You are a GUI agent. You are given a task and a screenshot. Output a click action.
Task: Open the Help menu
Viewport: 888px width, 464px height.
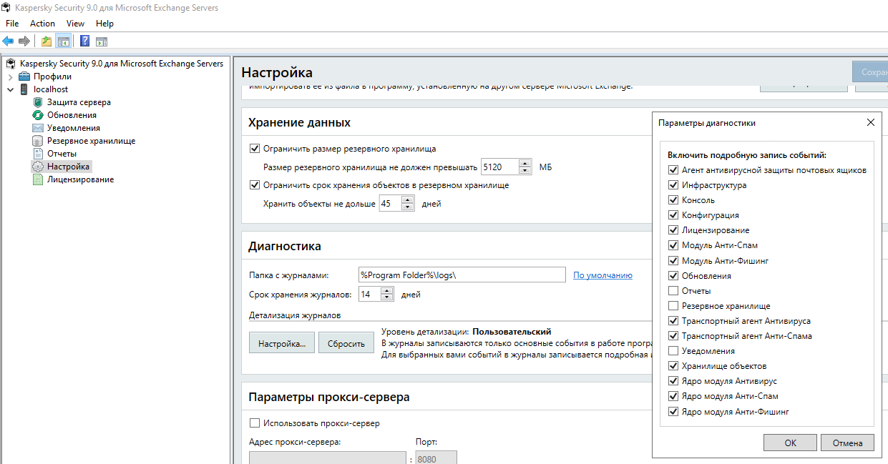(104, 24)
